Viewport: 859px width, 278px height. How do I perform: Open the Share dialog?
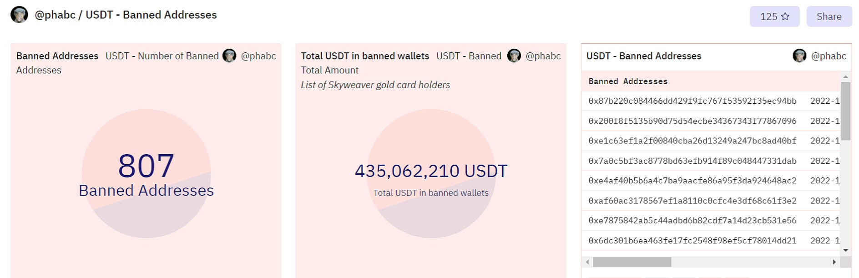coord(829,16)
